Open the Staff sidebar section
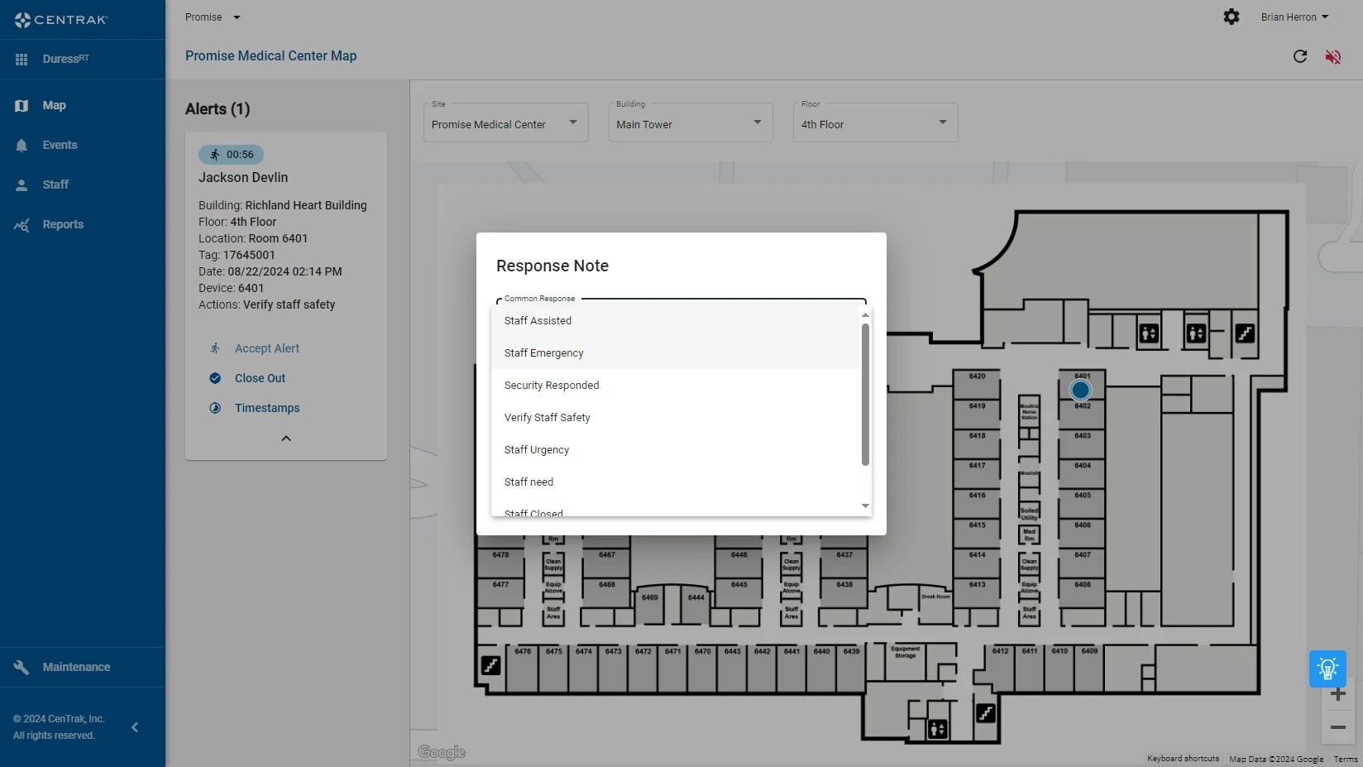 coord(83,185)
